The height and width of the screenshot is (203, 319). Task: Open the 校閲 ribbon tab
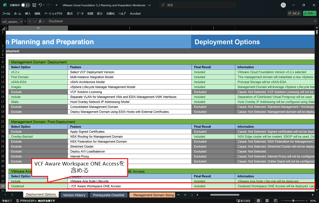[90, 14]
